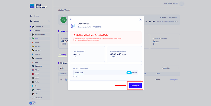Copy the validator link via chain icon
Screen dimensions: 211x106
(x=140, y=19)
